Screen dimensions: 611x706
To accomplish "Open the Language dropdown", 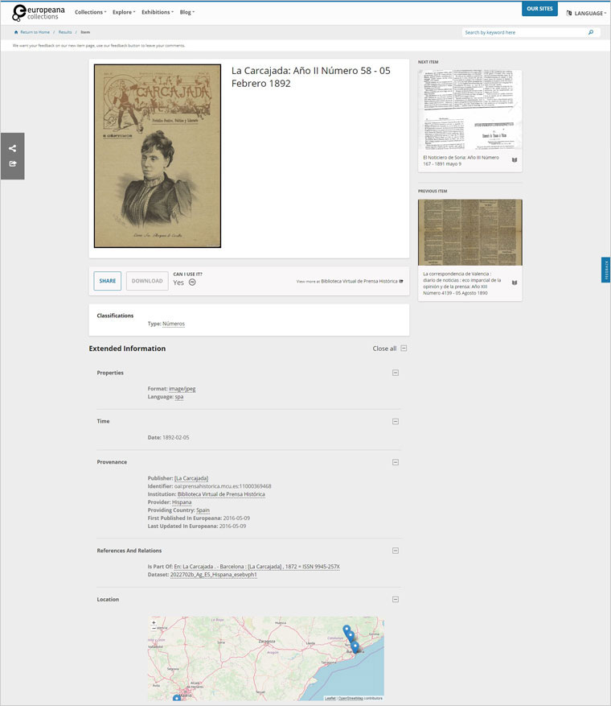I will 586,13.
